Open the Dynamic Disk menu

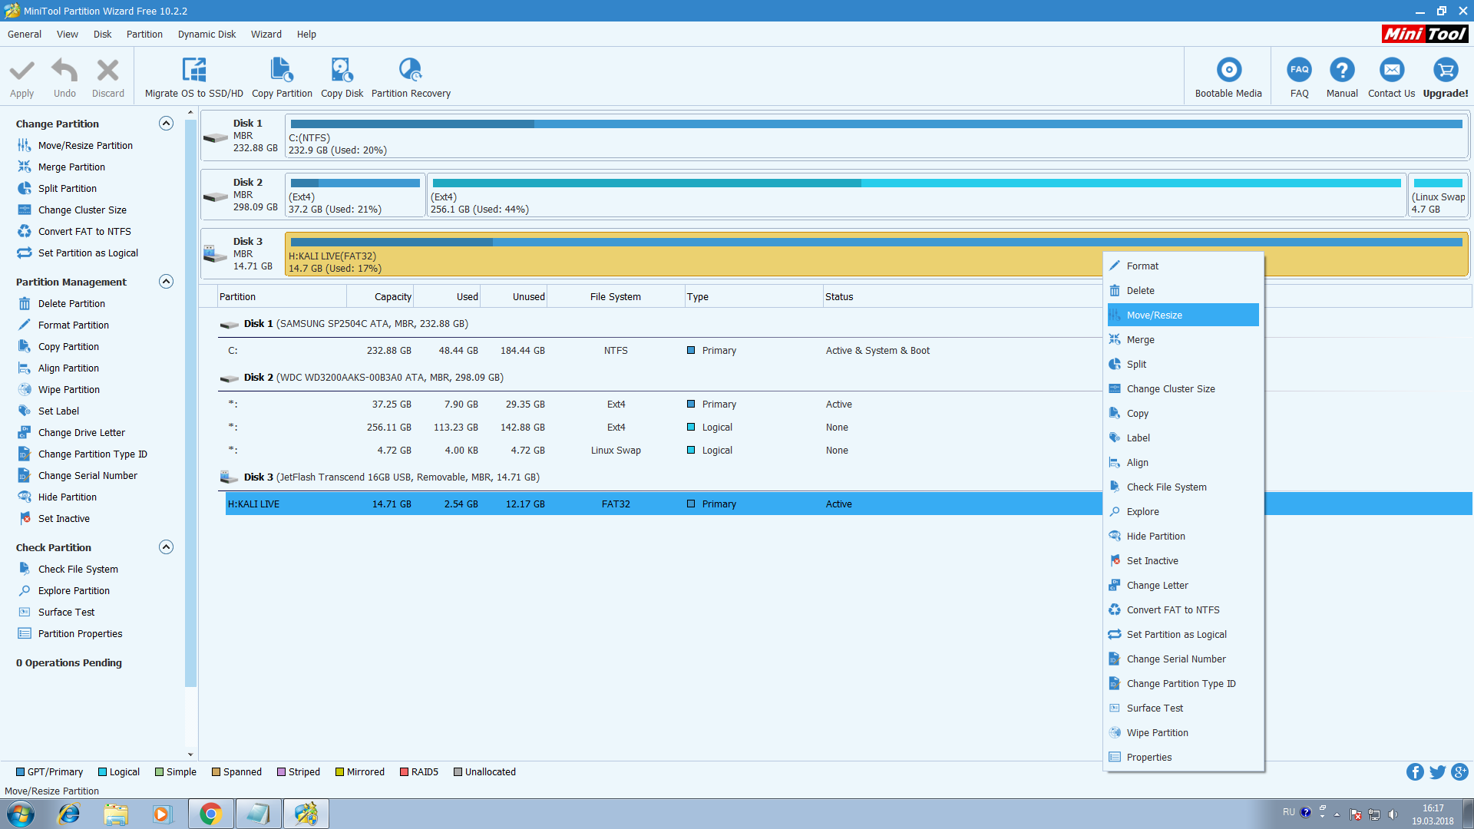click(207, 35)
